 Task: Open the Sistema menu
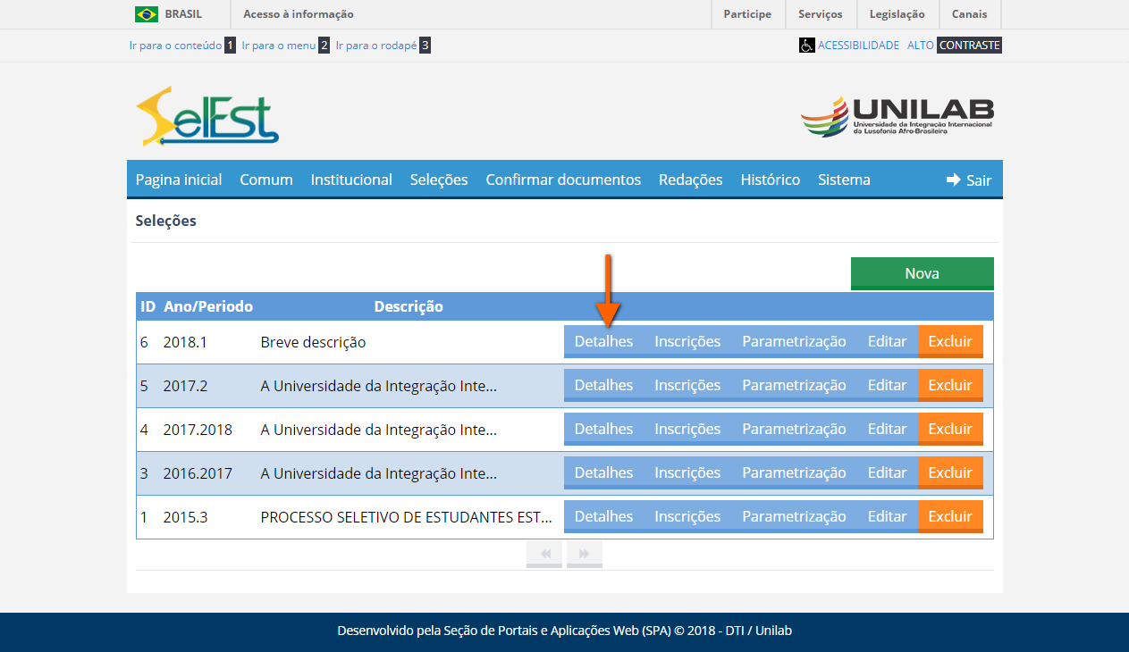point(843,180)
